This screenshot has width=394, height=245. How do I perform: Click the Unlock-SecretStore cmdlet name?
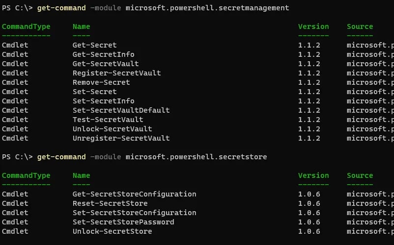pyautogui.click(x=112, y=231)
